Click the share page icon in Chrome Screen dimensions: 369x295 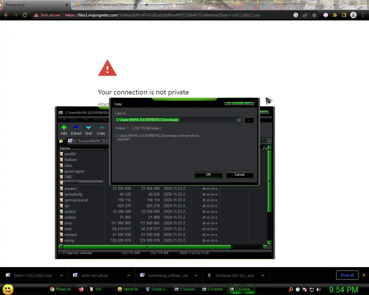(305, 15)
